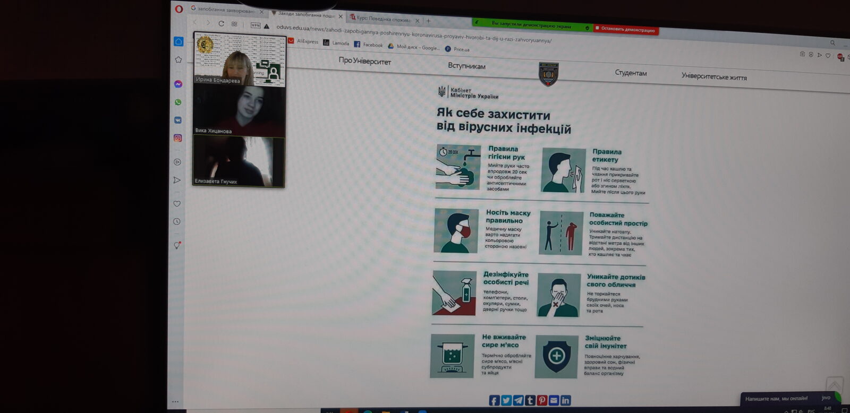
Task: Reload the current page
Action: coord(221,23)
